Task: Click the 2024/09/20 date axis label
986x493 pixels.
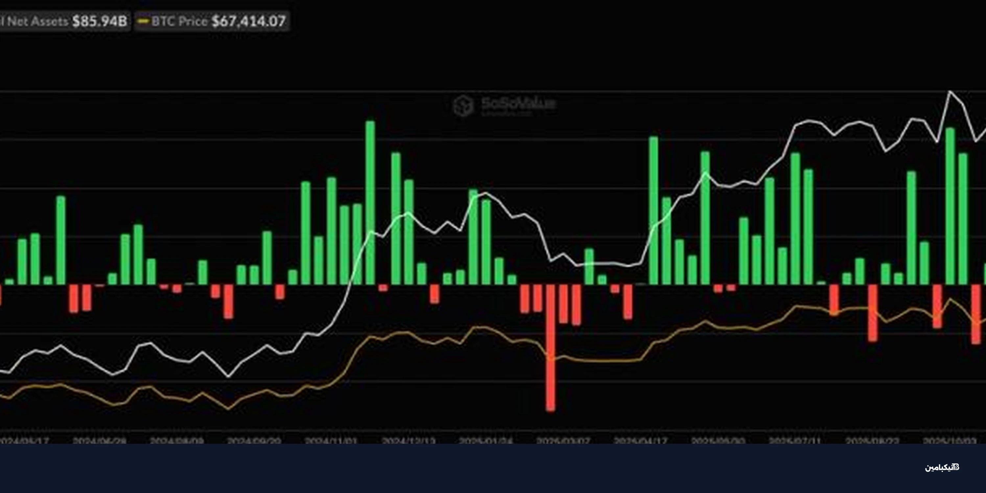Action: click(x=254, y=440)
